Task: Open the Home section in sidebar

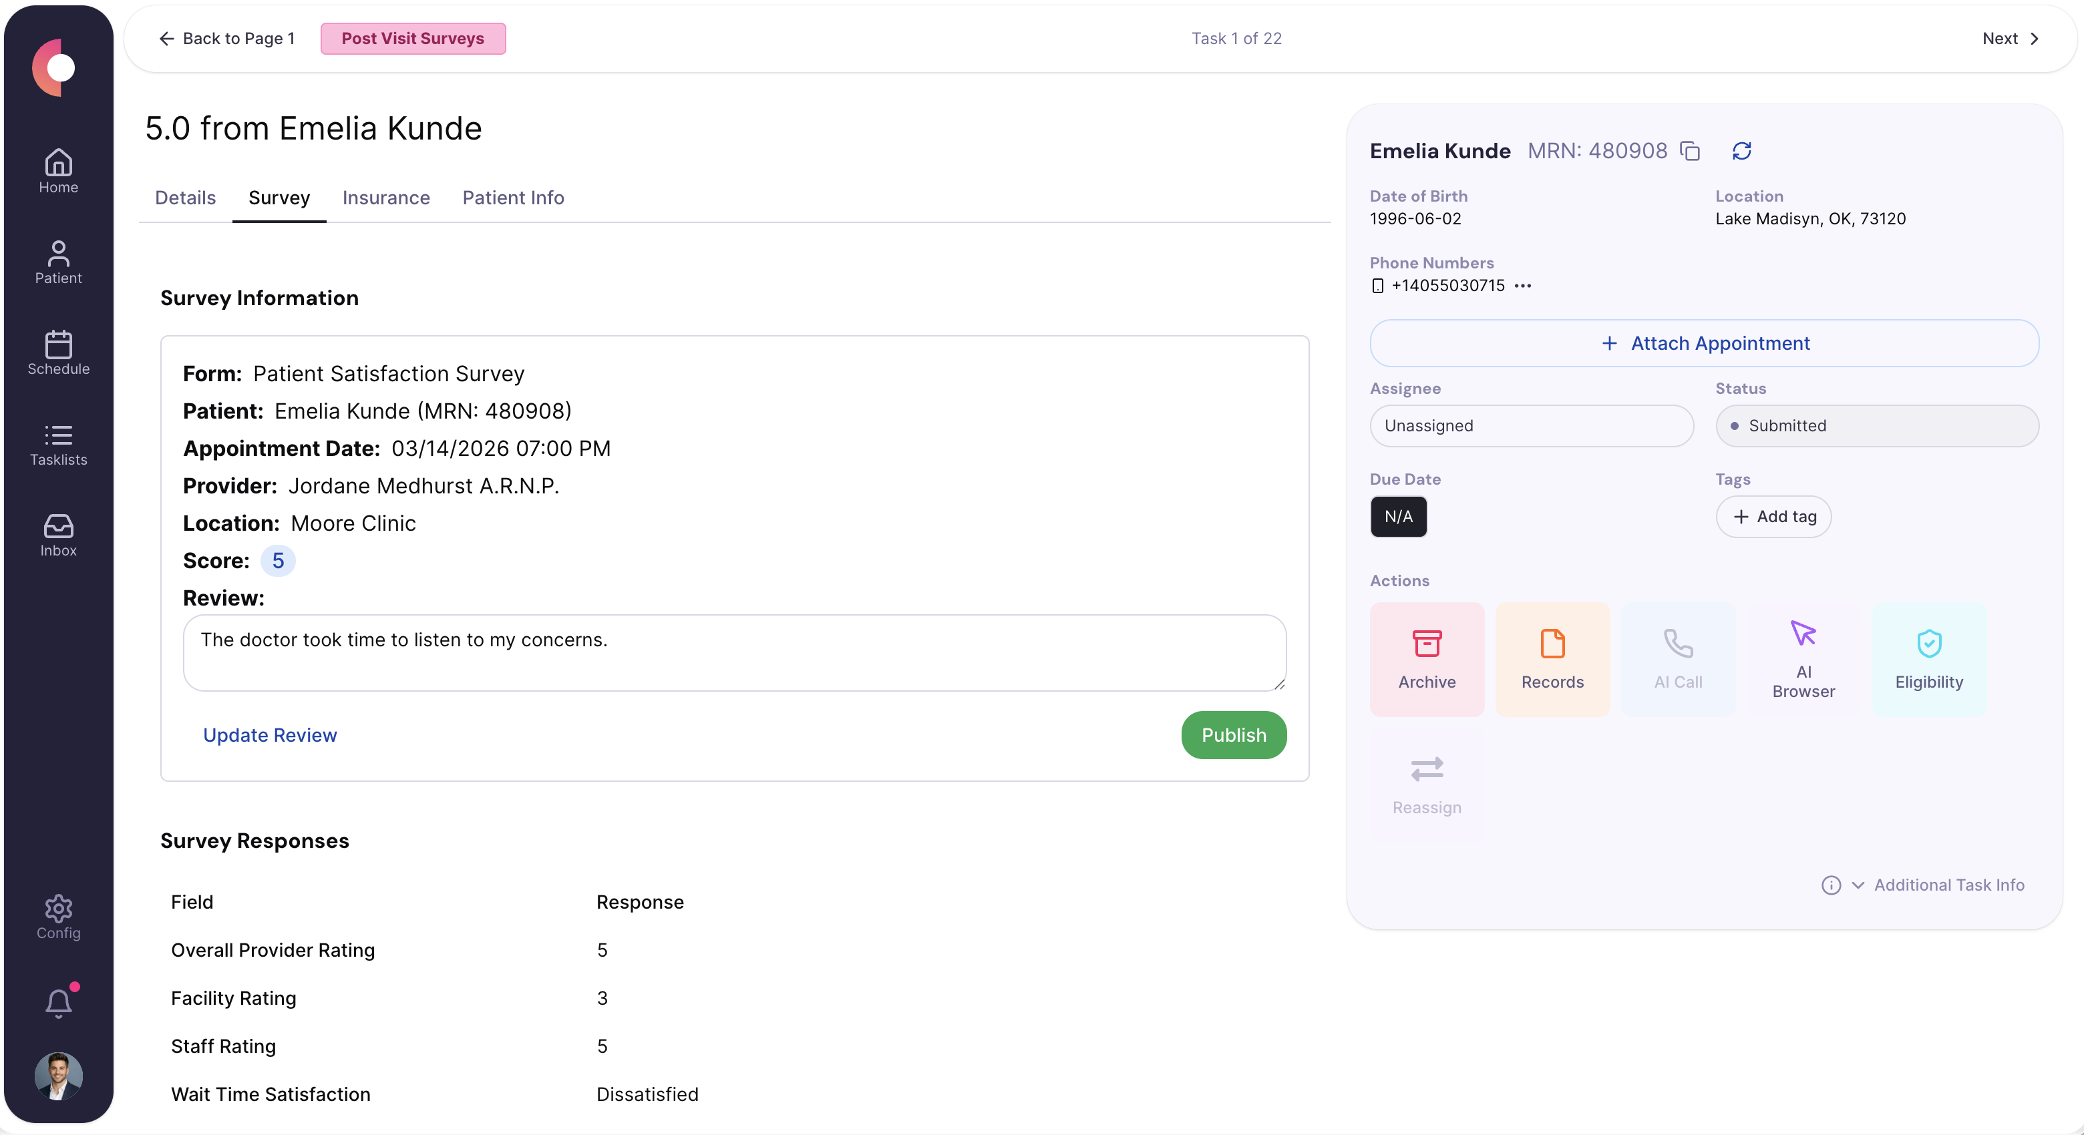Action: click(57, 170)
